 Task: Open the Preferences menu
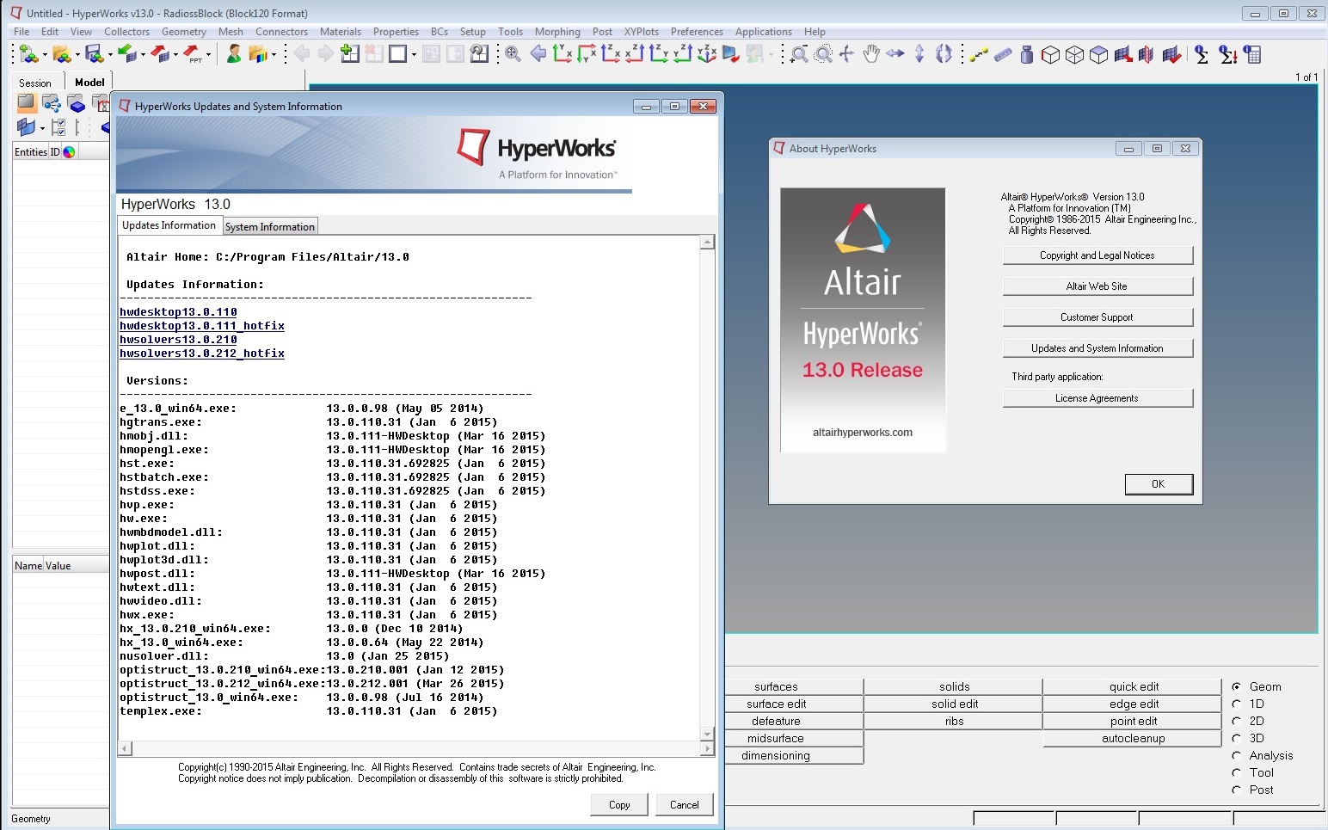pos(697,32)
